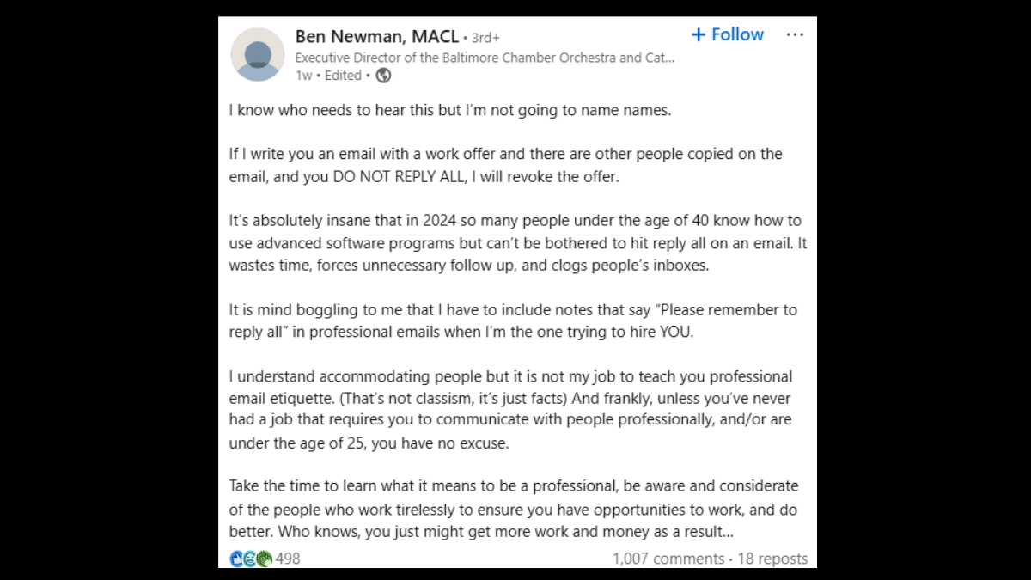Screen dimensions: 1031x580
Task: Open the 1,007 comments link
Action: [668, 559]
